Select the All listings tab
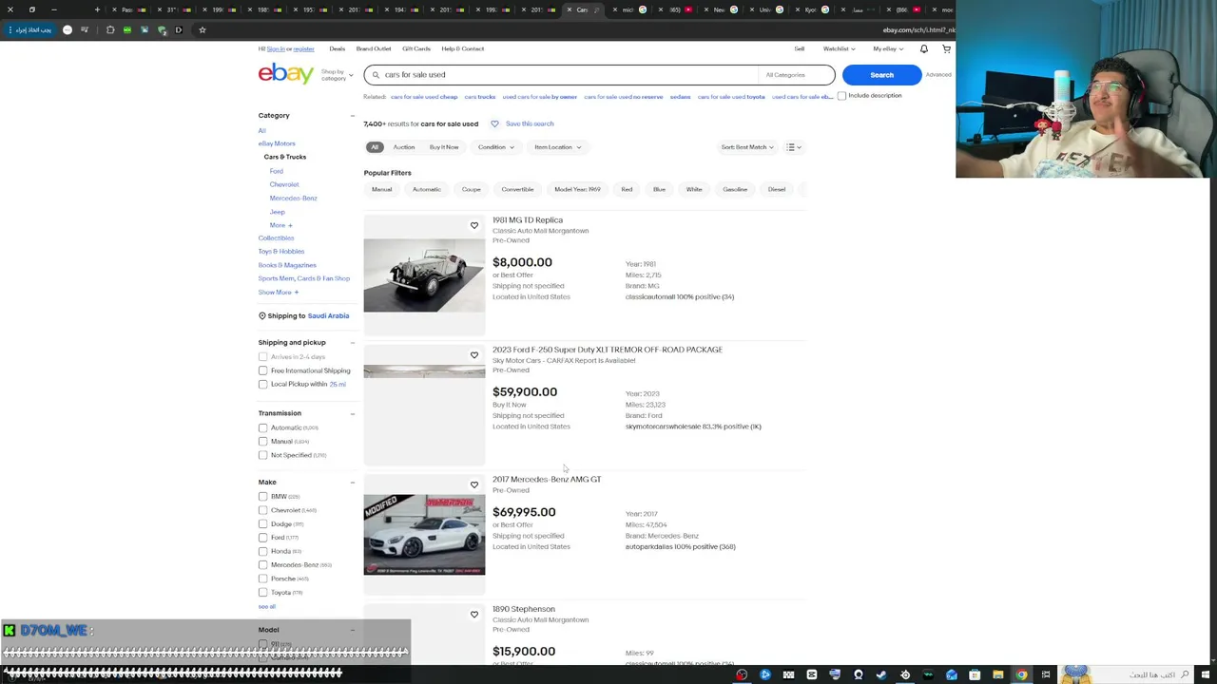This screenshot has height=684, width=1217. 375,147
